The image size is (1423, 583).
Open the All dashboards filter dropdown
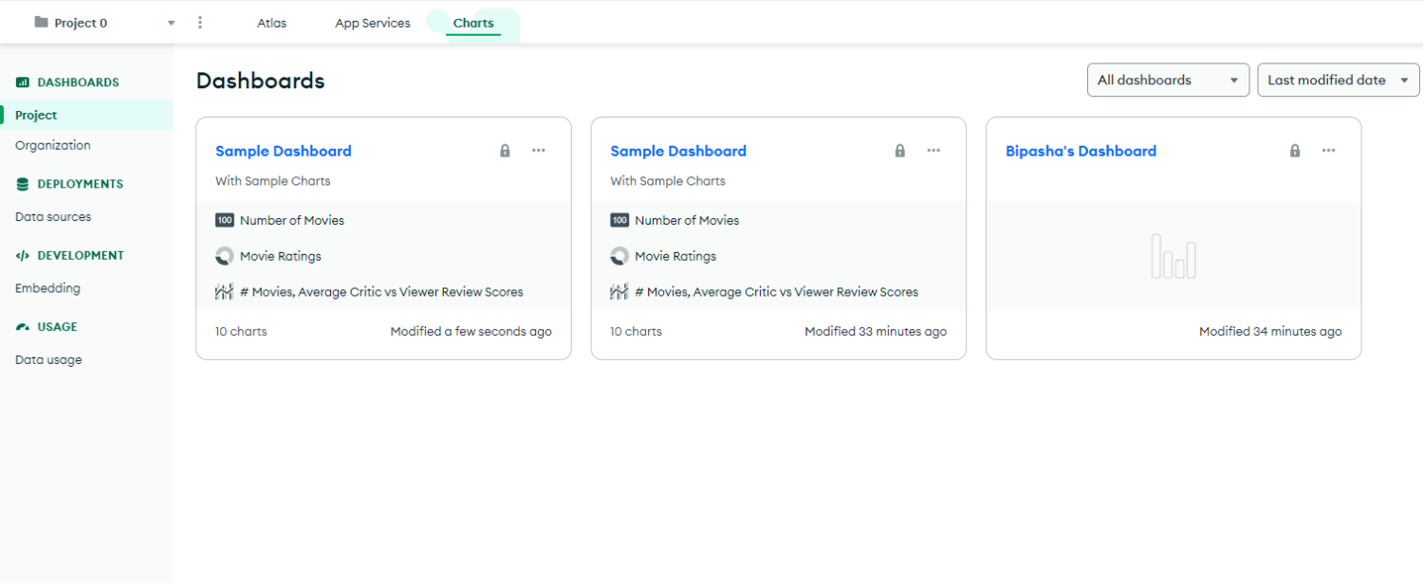coord(1168,80)
